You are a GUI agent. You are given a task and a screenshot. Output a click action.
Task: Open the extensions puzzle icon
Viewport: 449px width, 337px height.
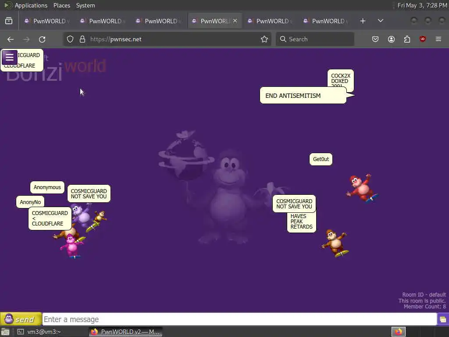point(407,39)
